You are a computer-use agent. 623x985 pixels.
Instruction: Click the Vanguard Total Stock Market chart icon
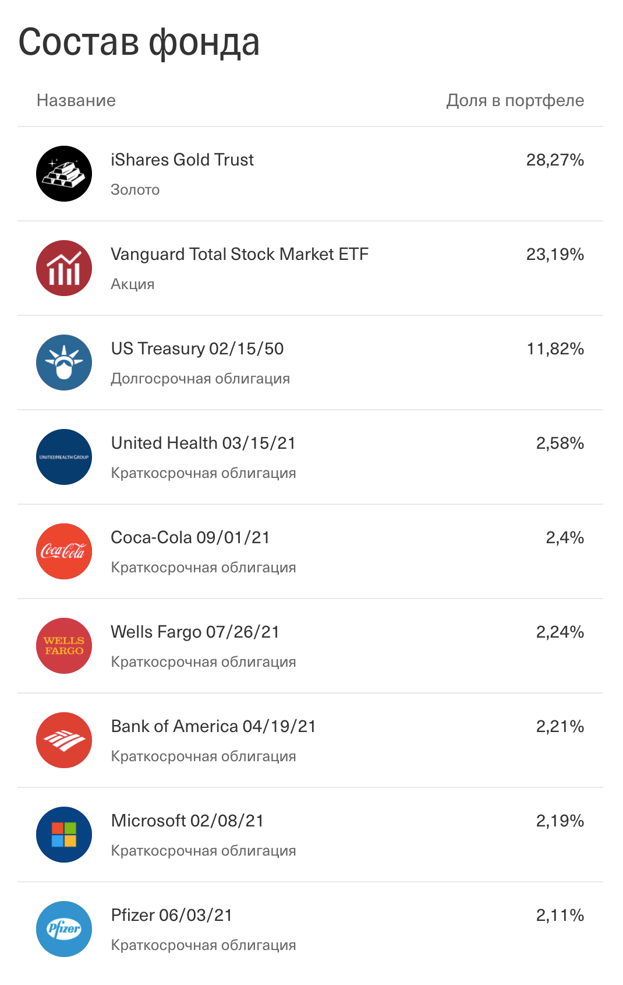click(x=64, y=268)
